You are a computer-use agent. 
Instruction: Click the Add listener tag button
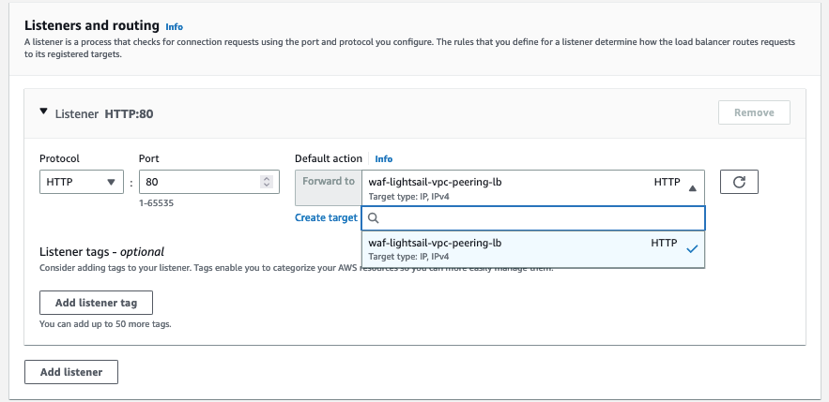(96, 303)
